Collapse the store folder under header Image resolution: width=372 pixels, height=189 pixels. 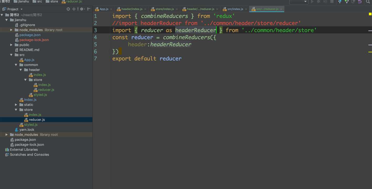[x=25, y=80]
